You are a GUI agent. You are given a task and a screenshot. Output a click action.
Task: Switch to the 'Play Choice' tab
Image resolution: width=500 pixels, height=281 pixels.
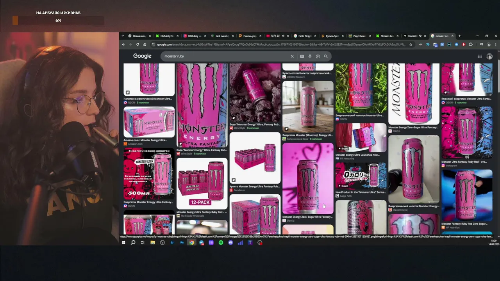[x=360, y=36]
